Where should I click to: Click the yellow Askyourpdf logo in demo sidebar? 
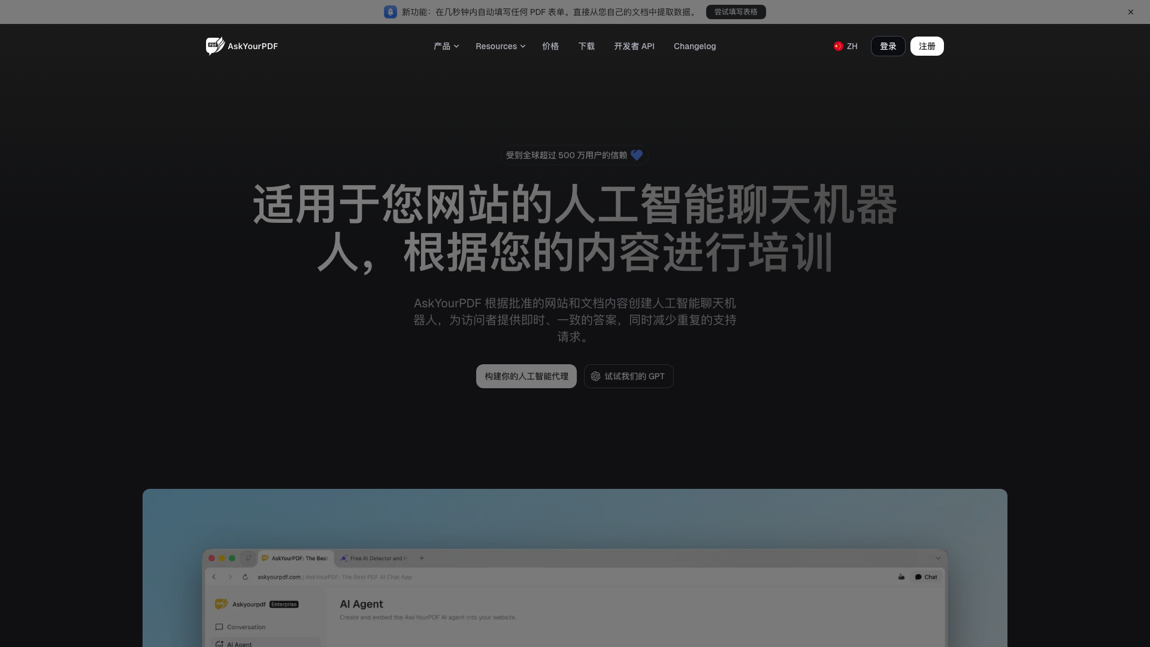222,604
